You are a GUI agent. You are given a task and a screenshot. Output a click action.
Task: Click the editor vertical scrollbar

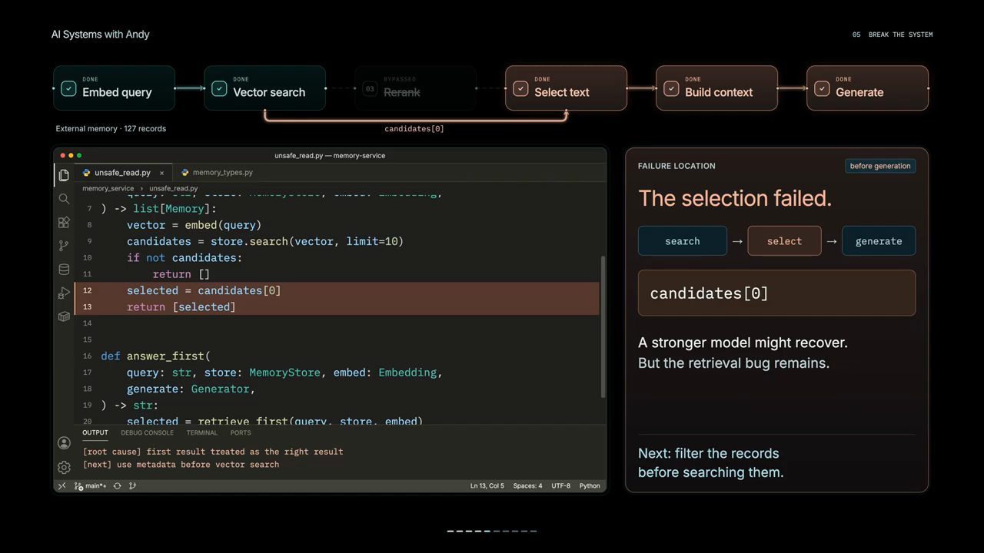[x=603, y=326]
